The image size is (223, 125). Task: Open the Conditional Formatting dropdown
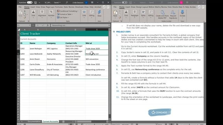[68, 11]
